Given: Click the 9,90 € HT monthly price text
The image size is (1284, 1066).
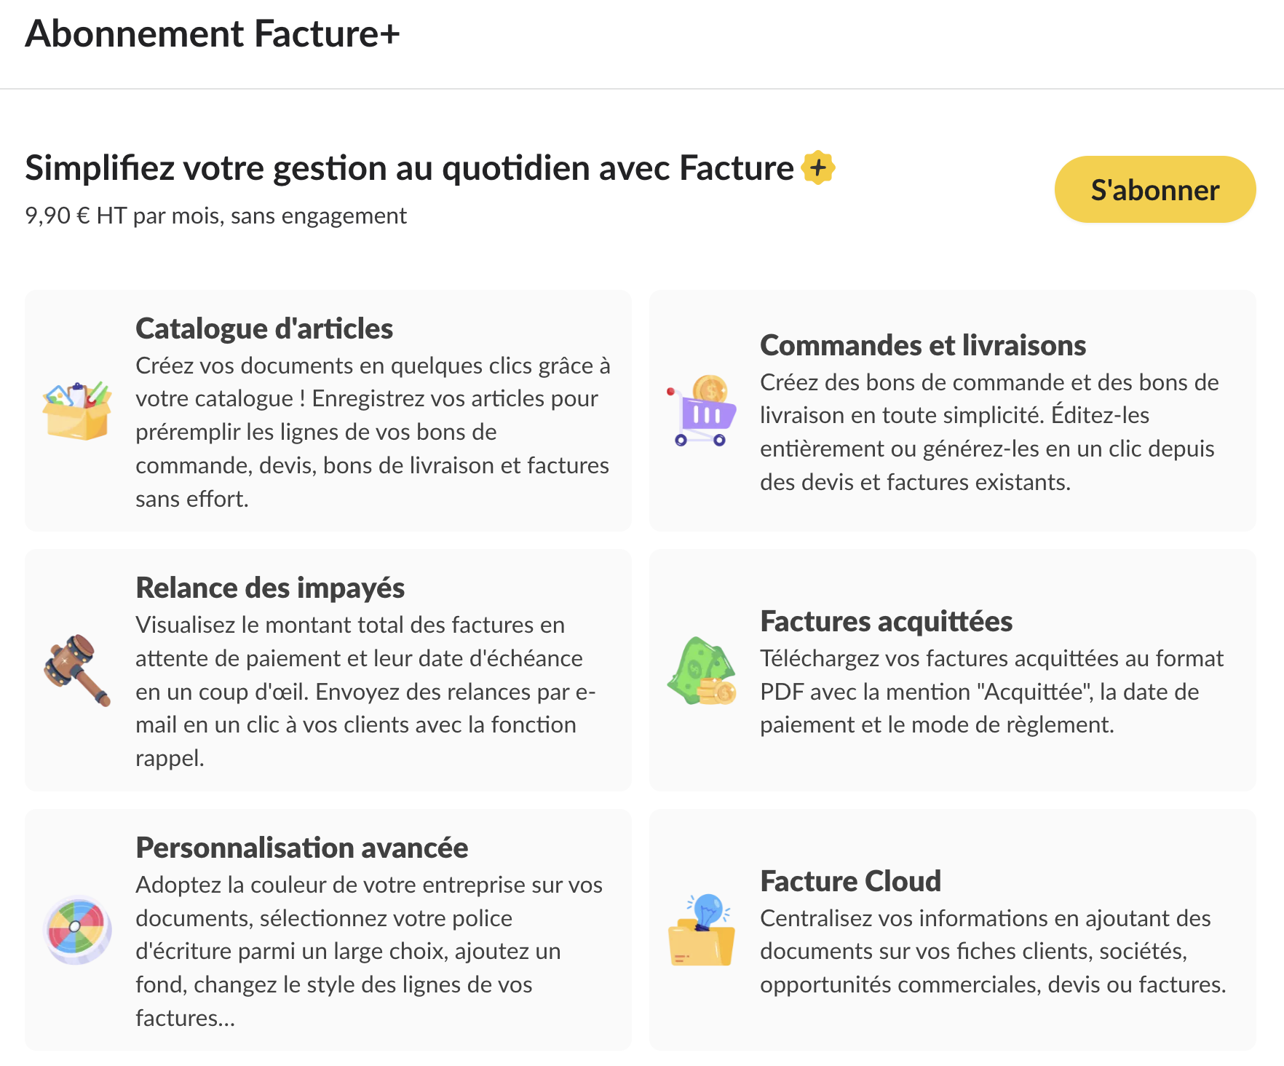Looking at the screenshot, I should pos(215,216).
